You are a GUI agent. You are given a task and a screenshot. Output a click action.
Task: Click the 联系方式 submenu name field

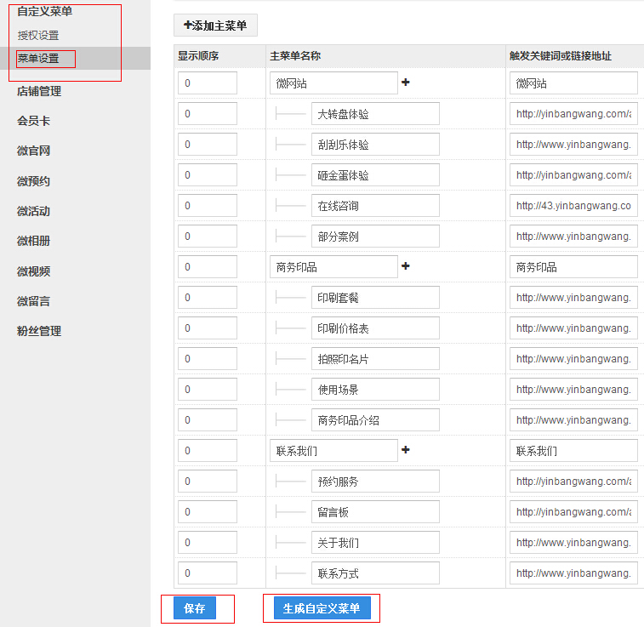click(x=374, y=573)
